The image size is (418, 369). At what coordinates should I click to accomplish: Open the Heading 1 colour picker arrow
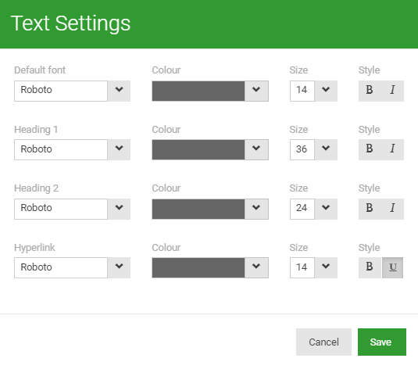256,149
